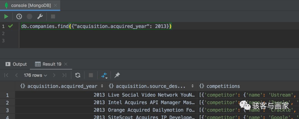Pin the result tab
This screenshot has width=299, height=119.
click(117, 75)
